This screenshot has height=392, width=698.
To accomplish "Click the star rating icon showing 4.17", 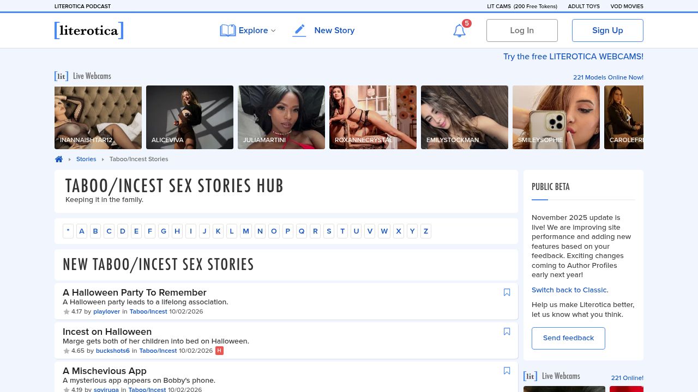I will [x=67, y=312].
